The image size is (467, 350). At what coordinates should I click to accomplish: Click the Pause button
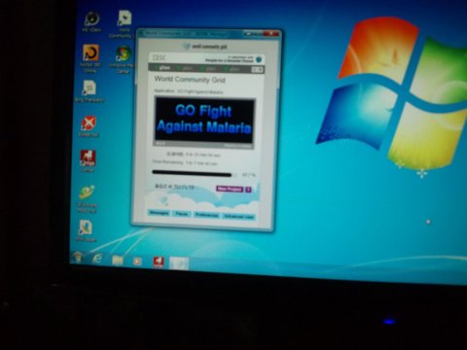(182, 214)
